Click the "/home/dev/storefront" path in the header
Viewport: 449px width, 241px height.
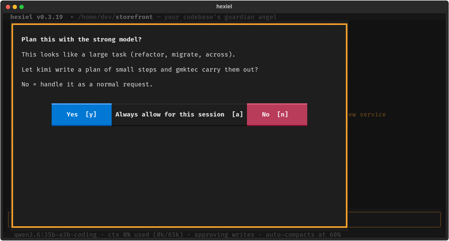pos(115,17)
